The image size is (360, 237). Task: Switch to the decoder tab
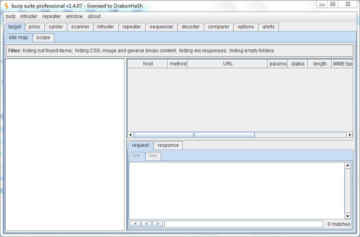coord(190,27)
